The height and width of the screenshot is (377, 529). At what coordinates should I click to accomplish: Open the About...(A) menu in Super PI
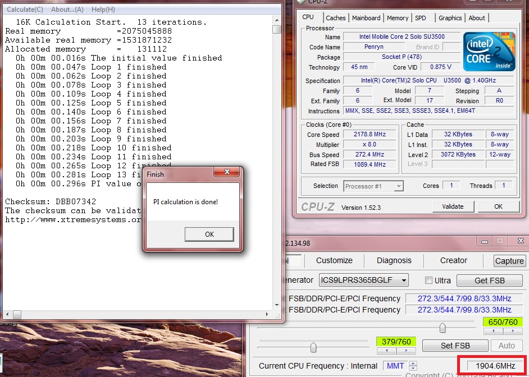[67, 10]
